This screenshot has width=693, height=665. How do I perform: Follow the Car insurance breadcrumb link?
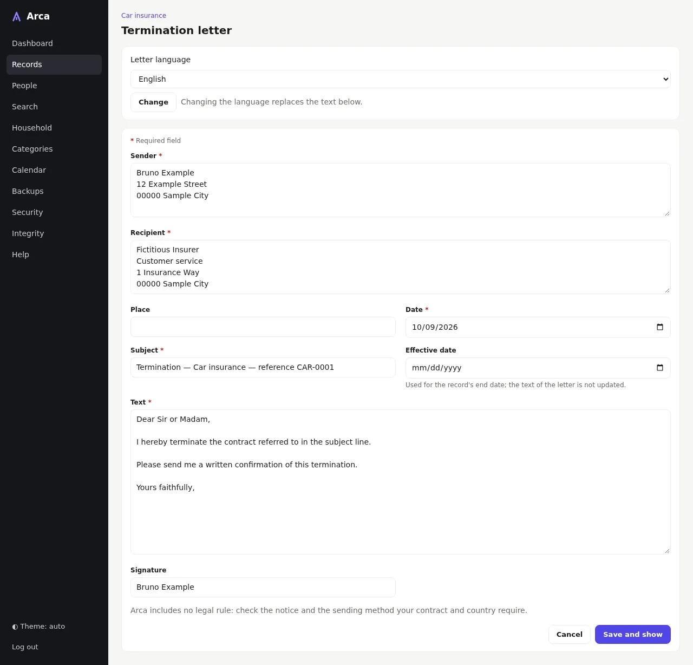pyautogui.click(x=143, y=16)
